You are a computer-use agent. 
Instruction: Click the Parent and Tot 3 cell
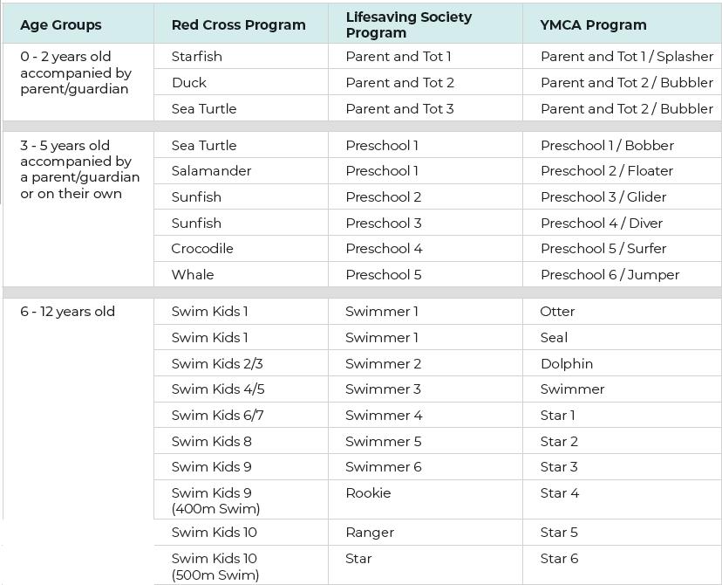click(399, 109)
